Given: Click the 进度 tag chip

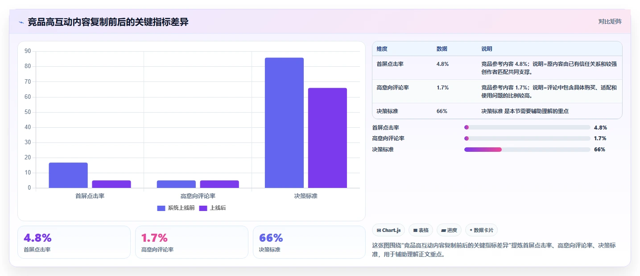Looking at the screenshot, I should click(449, 230).
